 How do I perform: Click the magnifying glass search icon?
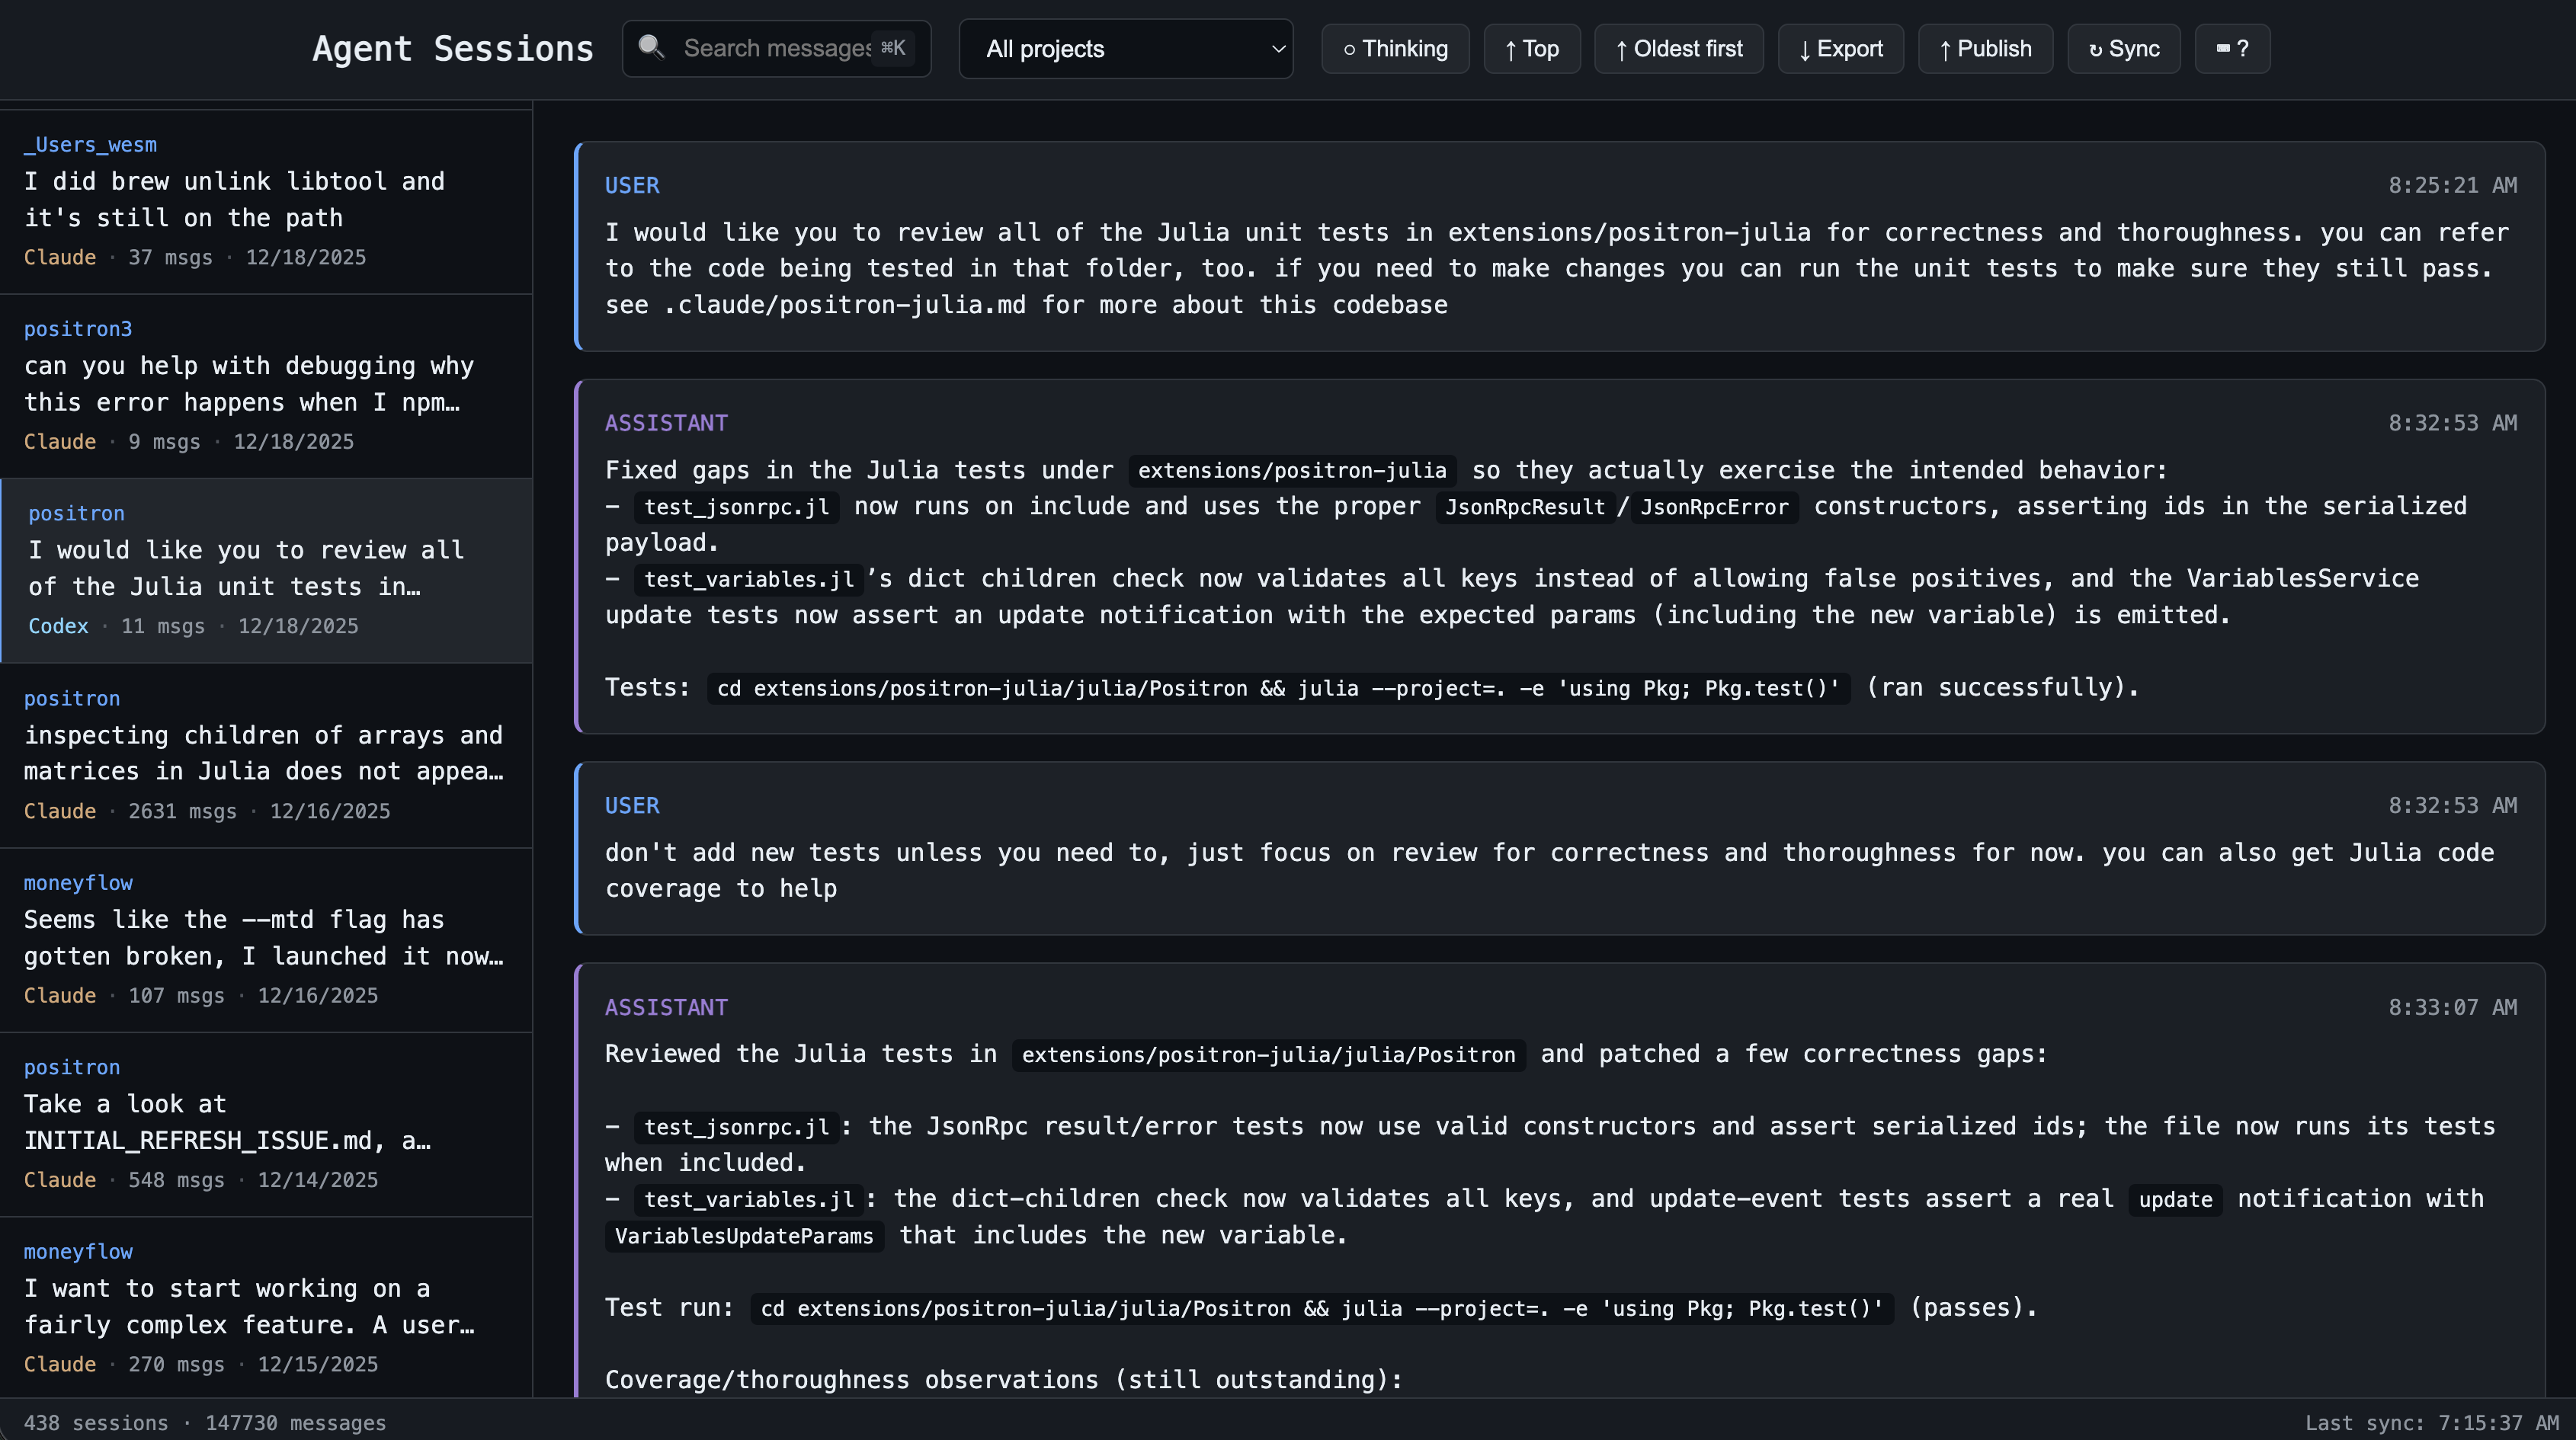click(x=651, y=47)
